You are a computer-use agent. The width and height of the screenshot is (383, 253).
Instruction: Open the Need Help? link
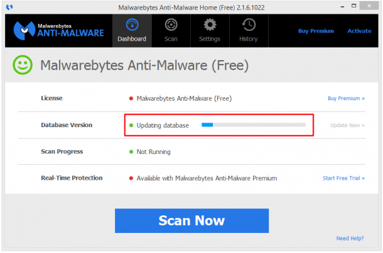[x=350, y=239]
